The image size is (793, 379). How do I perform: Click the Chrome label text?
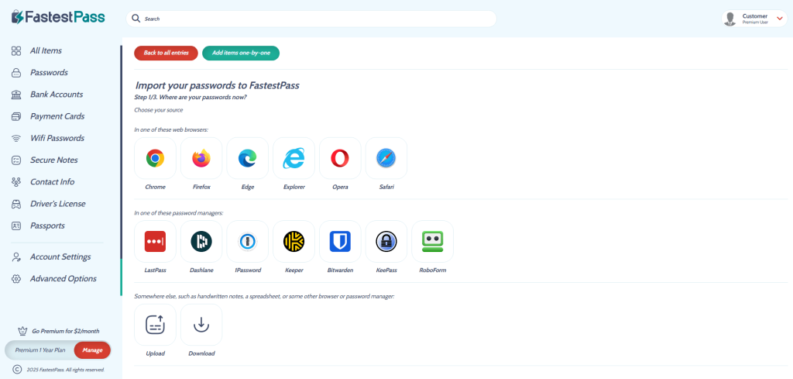(x=155, y=188)
